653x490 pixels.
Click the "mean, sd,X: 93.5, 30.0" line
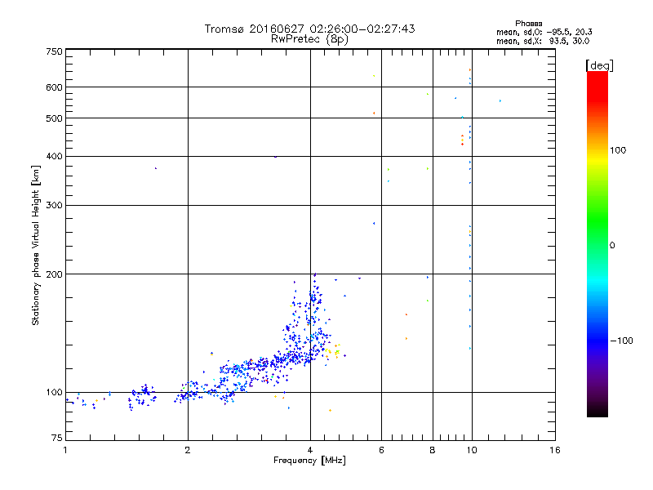[543, 41]
